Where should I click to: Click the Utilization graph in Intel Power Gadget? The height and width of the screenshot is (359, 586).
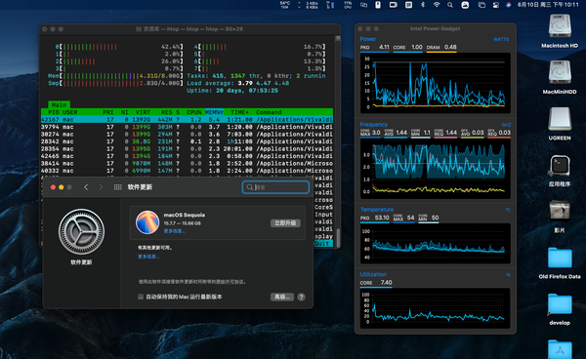(435, 308)
